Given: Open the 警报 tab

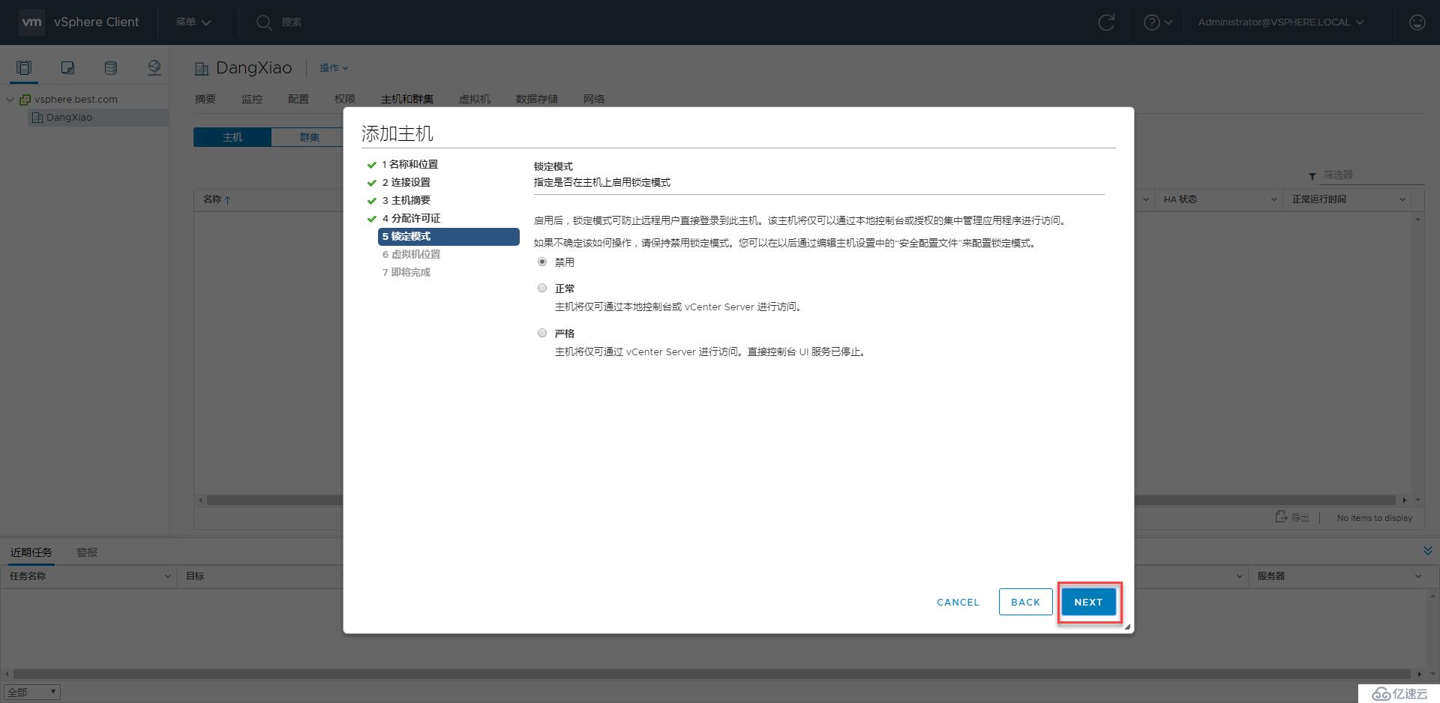Looking at the screenshot, I should click(x=87, y=552).
